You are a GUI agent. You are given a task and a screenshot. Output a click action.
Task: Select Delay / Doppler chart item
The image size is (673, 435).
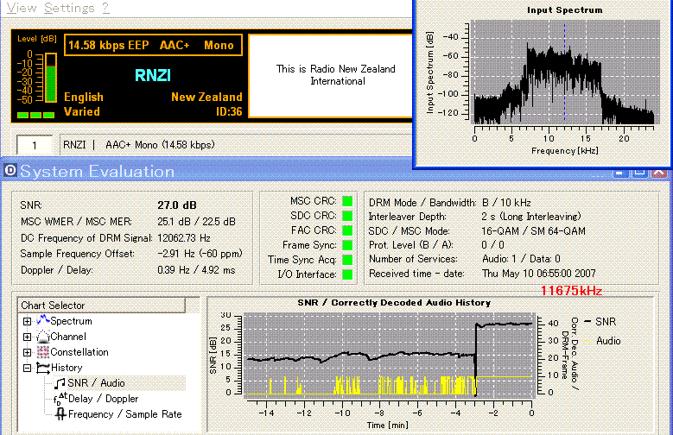point(104,399)
